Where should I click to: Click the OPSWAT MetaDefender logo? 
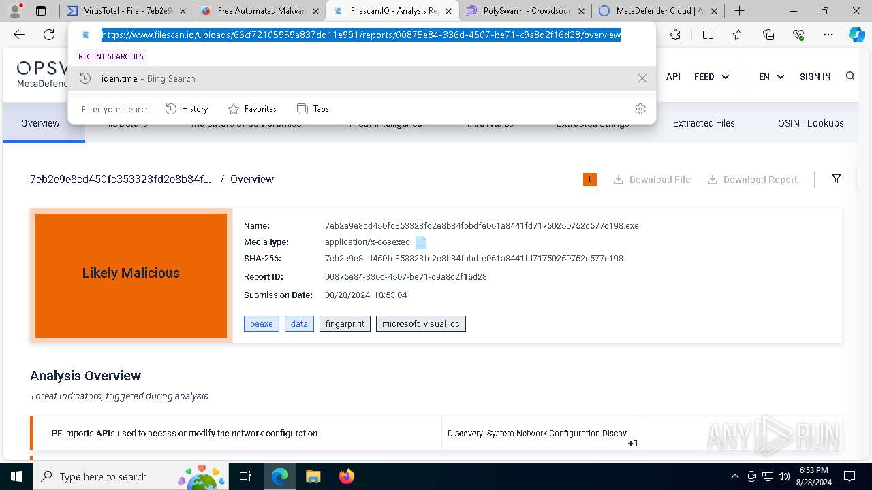(42, 75)
